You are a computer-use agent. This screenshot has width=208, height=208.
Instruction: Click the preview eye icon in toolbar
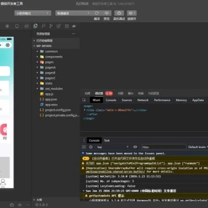pos(107,13)
